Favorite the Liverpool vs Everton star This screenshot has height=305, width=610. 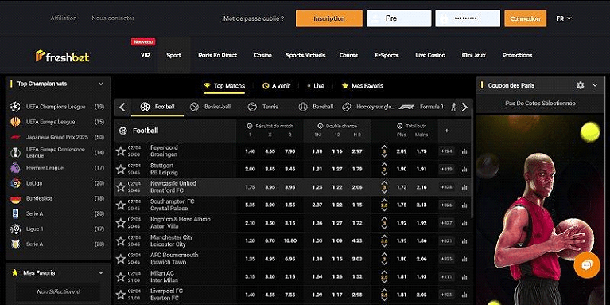(121, 295)
